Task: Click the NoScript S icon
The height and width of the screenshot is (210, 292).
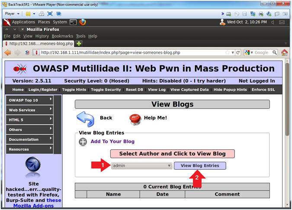Action: (27, 52)
